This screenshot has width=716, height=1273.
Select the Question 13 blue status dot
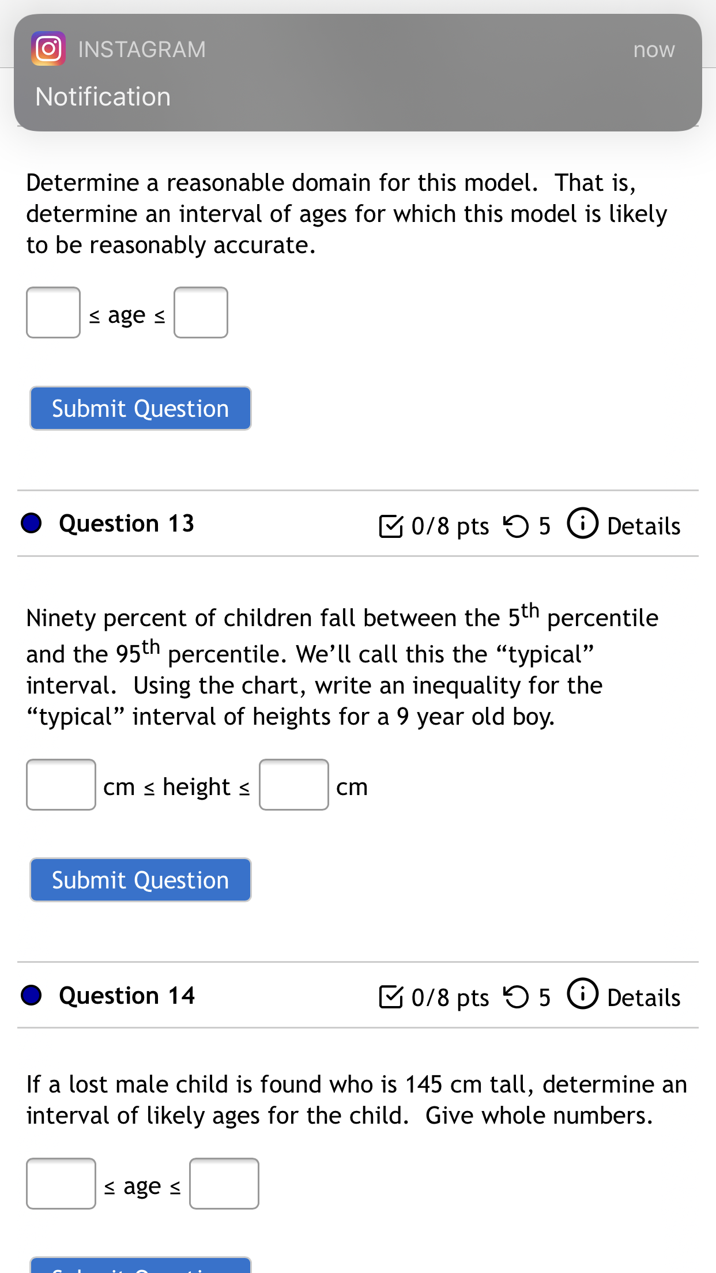click(31, 523)
